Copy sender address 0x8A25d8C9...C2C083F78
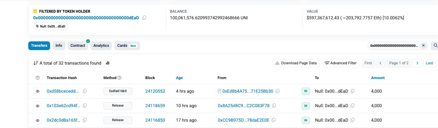438x128 pixels. tap(274, 106)
